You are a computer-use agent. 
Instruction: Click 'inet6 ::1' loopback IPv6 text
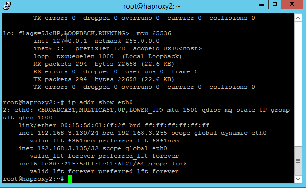[51, 48]
